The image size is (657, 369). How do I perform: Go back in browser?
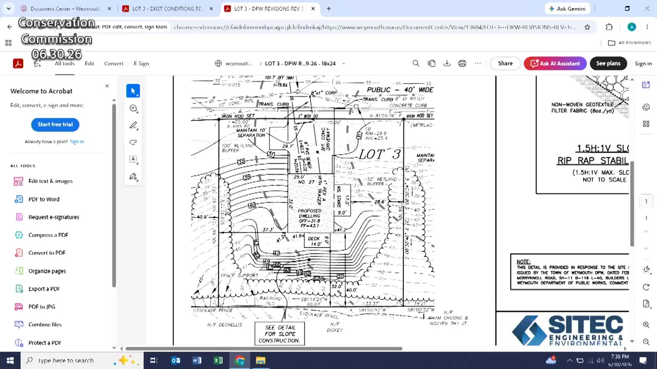coord(9,27)
